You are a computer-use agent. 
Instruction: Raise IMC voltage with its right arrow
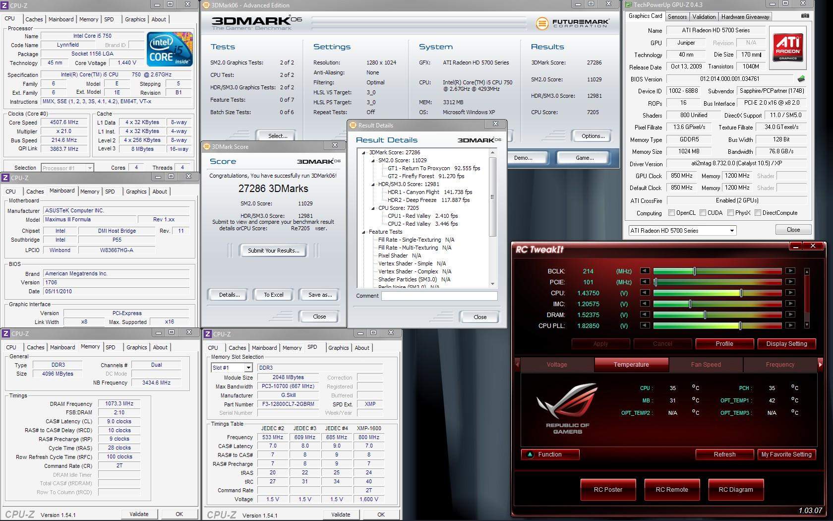[790, 304]
